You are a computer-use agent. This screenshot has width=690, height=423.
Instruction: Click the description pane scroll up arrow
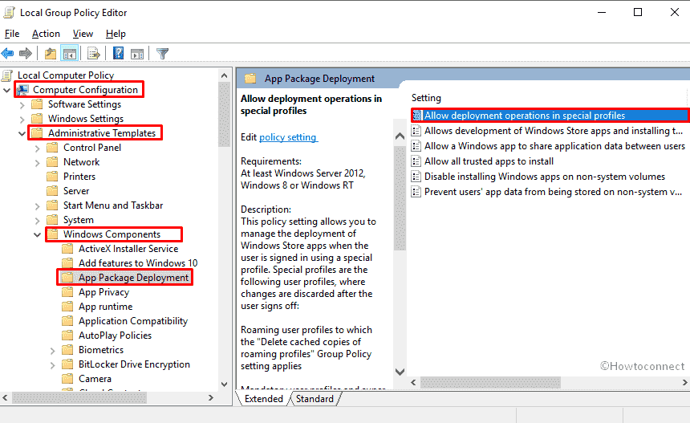tap(400, 136)
